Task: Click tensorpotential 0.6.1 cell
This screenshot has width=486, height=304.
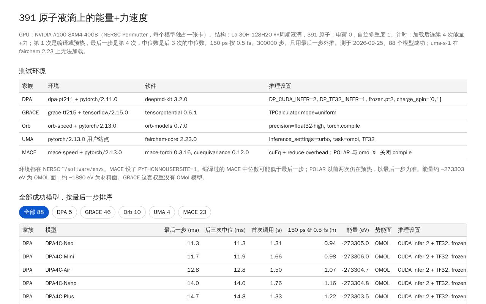Action: (x=171, y=112)
